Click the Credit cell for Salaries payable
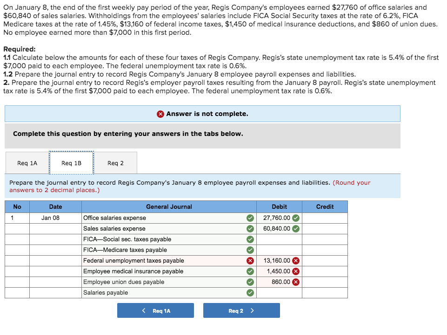 point(325,292)
